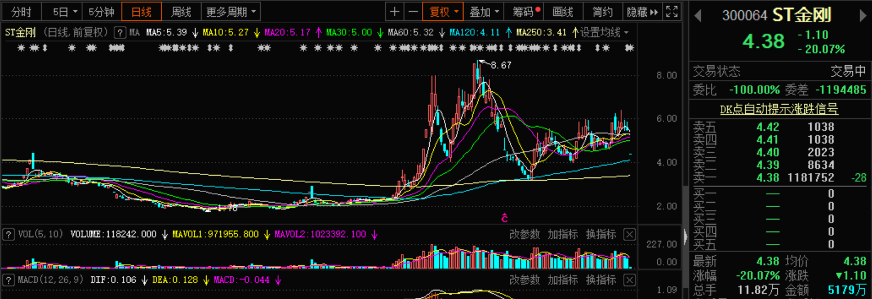Screen dimensions: 872x299
Task: Toggle fullscreen chart icon
Action: [x=671, y=12]
